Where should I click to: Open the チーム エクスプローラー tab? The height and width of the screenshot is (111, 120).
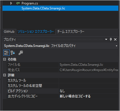[71, 32]
